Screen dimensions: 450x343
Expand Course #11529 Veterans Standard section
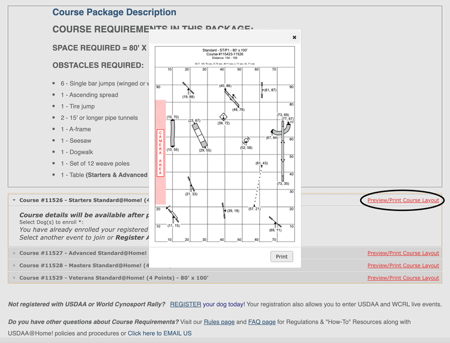point(14,278)
